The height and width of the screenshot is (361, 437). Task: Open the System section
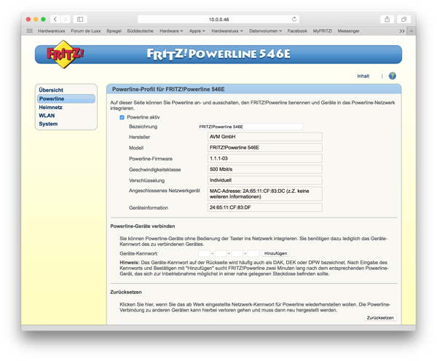48,124
